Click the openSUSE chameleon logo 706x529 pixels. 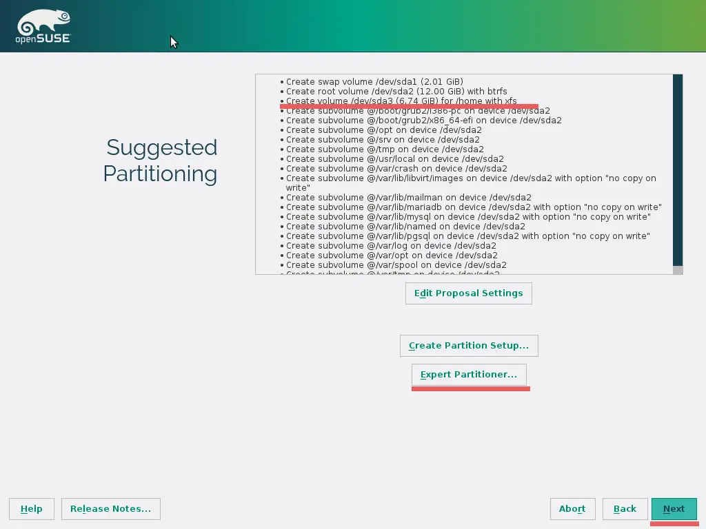[43, 27]
